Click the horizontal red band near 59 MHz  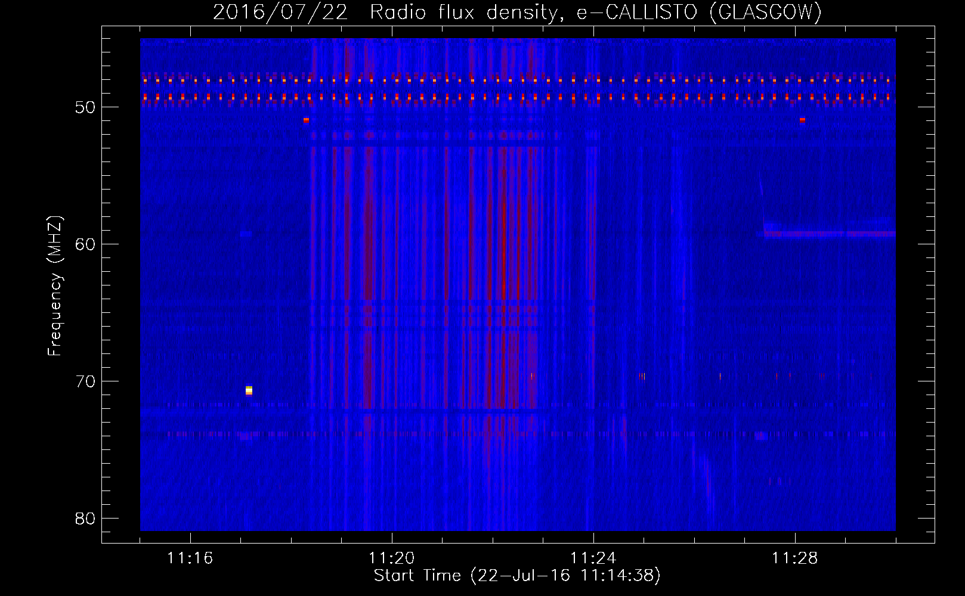830,234
